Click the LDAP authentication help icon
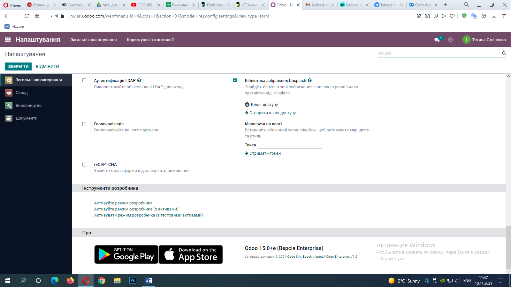This screenshot has width=511, height=287. coord(139,81)
